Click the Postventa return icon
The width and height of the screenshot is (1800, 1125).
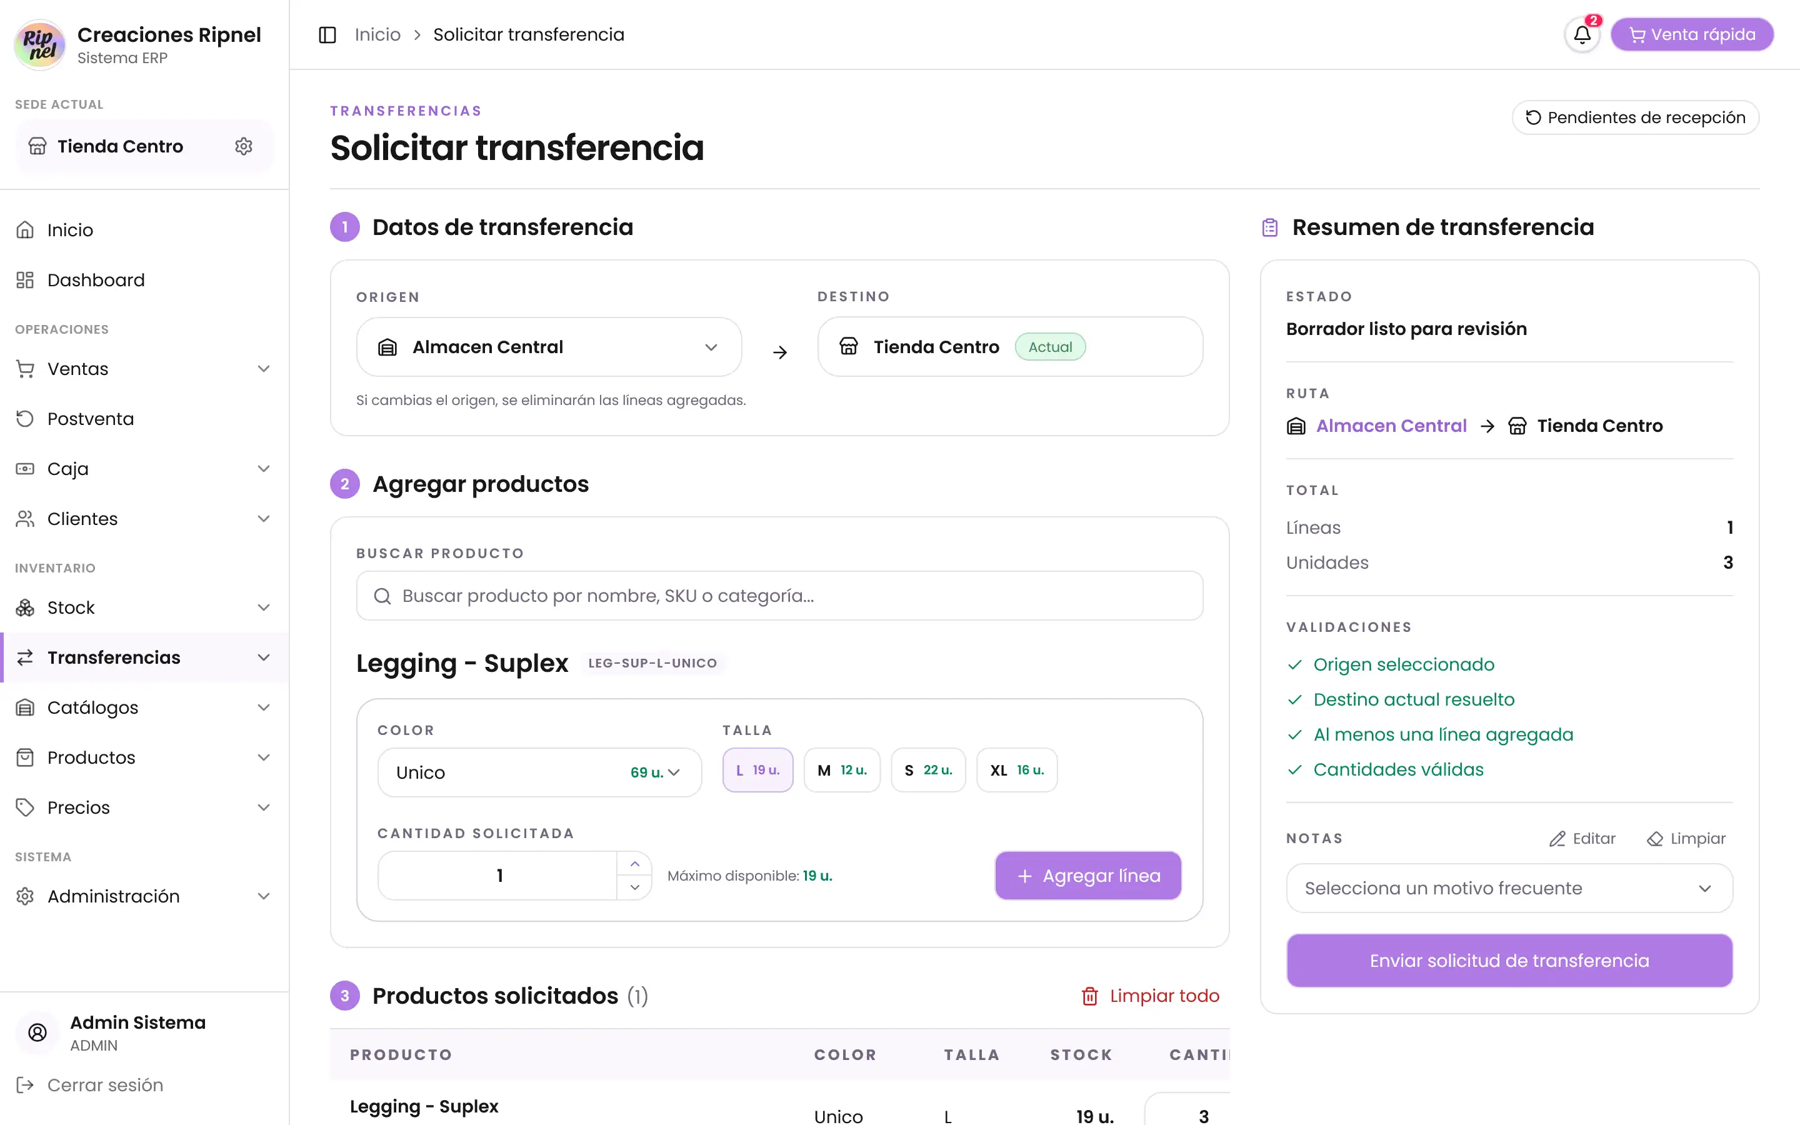coord(25,419)
